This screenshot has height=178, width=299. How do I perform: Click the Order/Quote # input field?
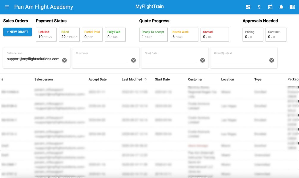click(x=240, y=59)
